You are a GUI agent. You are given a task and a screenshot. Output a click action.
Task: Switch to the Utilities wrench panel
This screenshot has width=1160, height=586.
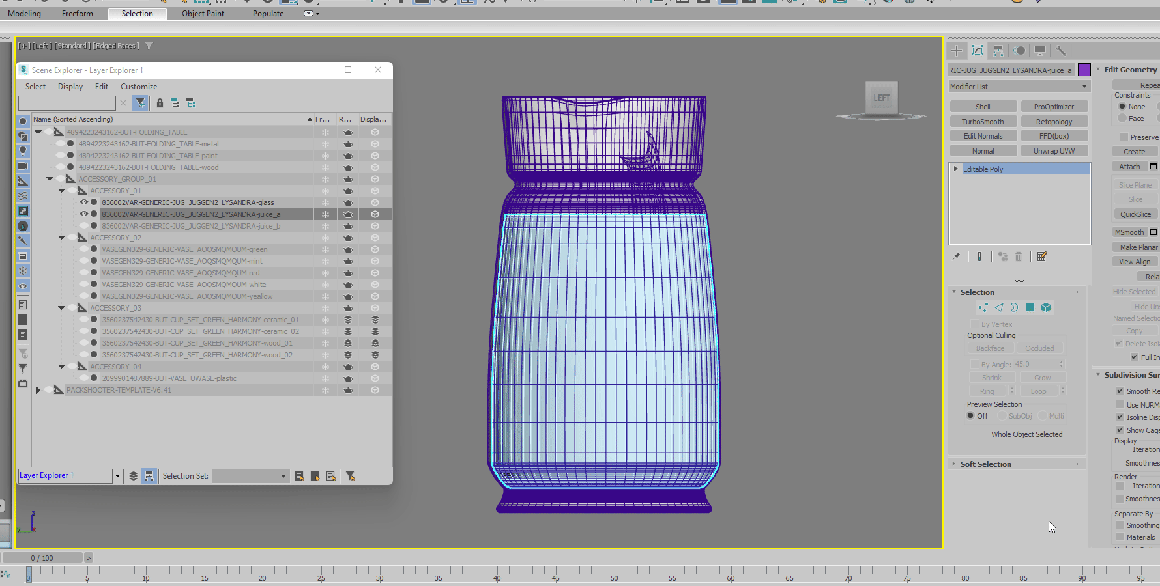(1060, 51)
